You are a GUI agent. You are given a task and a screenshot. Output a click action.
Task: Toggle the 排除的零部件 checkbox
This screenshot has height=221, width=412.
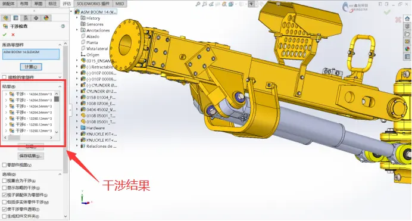coord(5,77)
